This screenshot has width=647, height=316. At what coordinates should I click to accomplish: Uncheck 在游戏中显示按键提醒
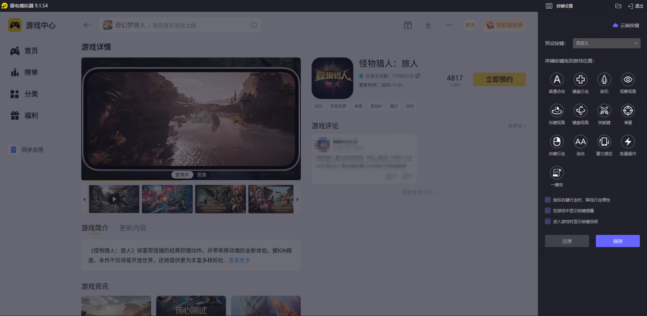click(547, 211)
